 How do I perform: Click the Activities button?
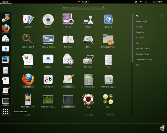[x=6, y=2]
